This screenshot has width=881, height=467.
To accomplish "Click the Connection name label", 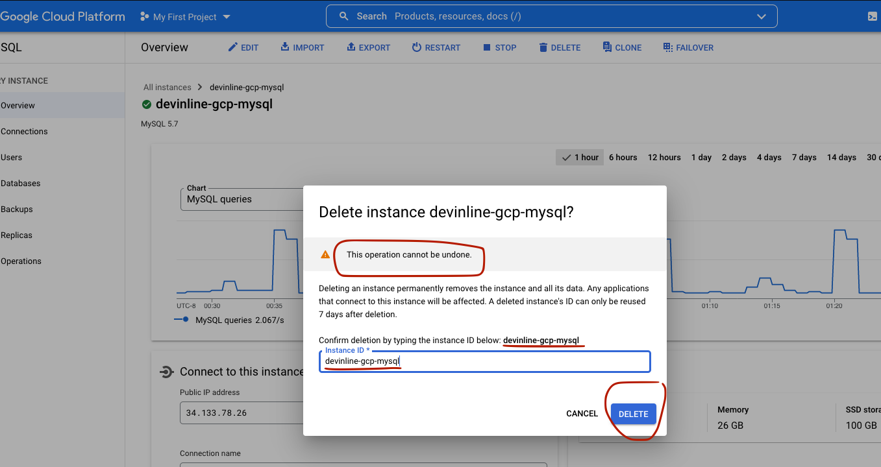I will (210, 453).
